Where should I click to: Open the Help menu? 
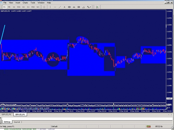coord(49,3)
